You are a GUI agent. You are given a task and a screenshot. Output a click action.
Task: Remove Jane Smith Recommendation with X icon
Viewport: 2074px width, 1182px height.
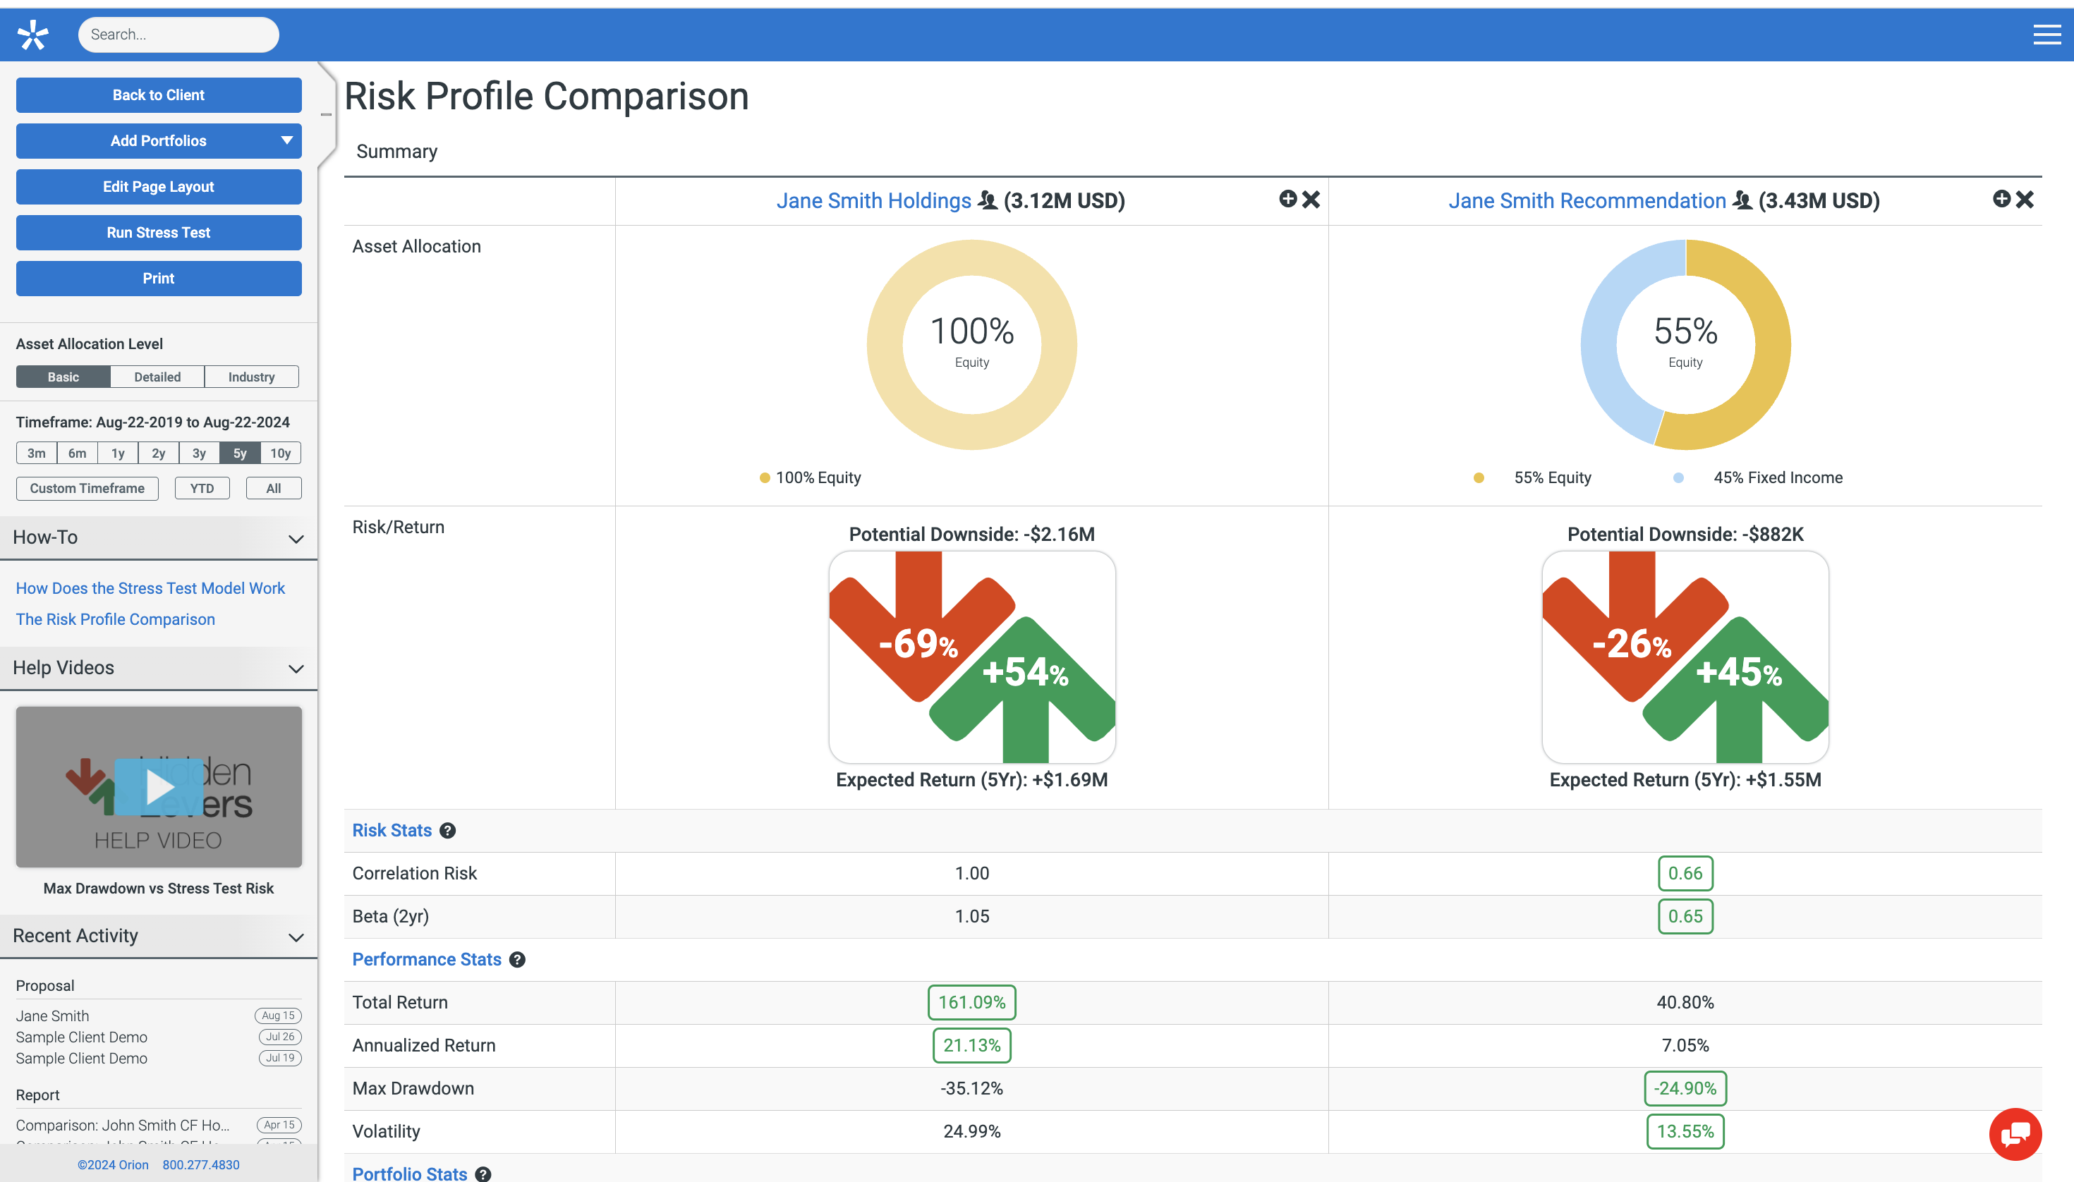tap(2025, 200)
